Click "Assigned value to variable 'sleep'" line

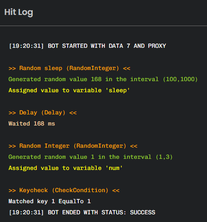point(69,91)
